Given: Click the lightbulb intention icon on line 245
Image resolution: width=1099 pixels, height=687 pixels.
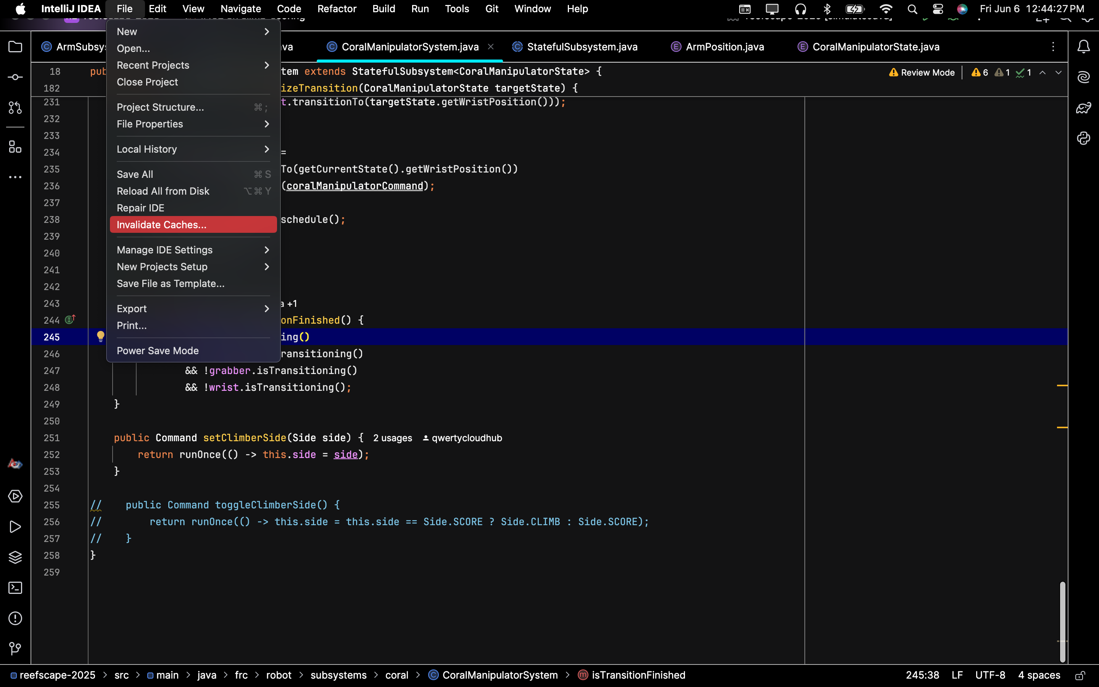Looking at the screenshot, I should click(x=100, y=336).
